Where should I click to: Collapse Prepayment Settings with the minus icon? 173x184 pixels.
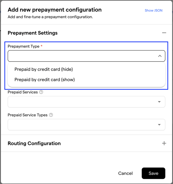tap(164, 33)
